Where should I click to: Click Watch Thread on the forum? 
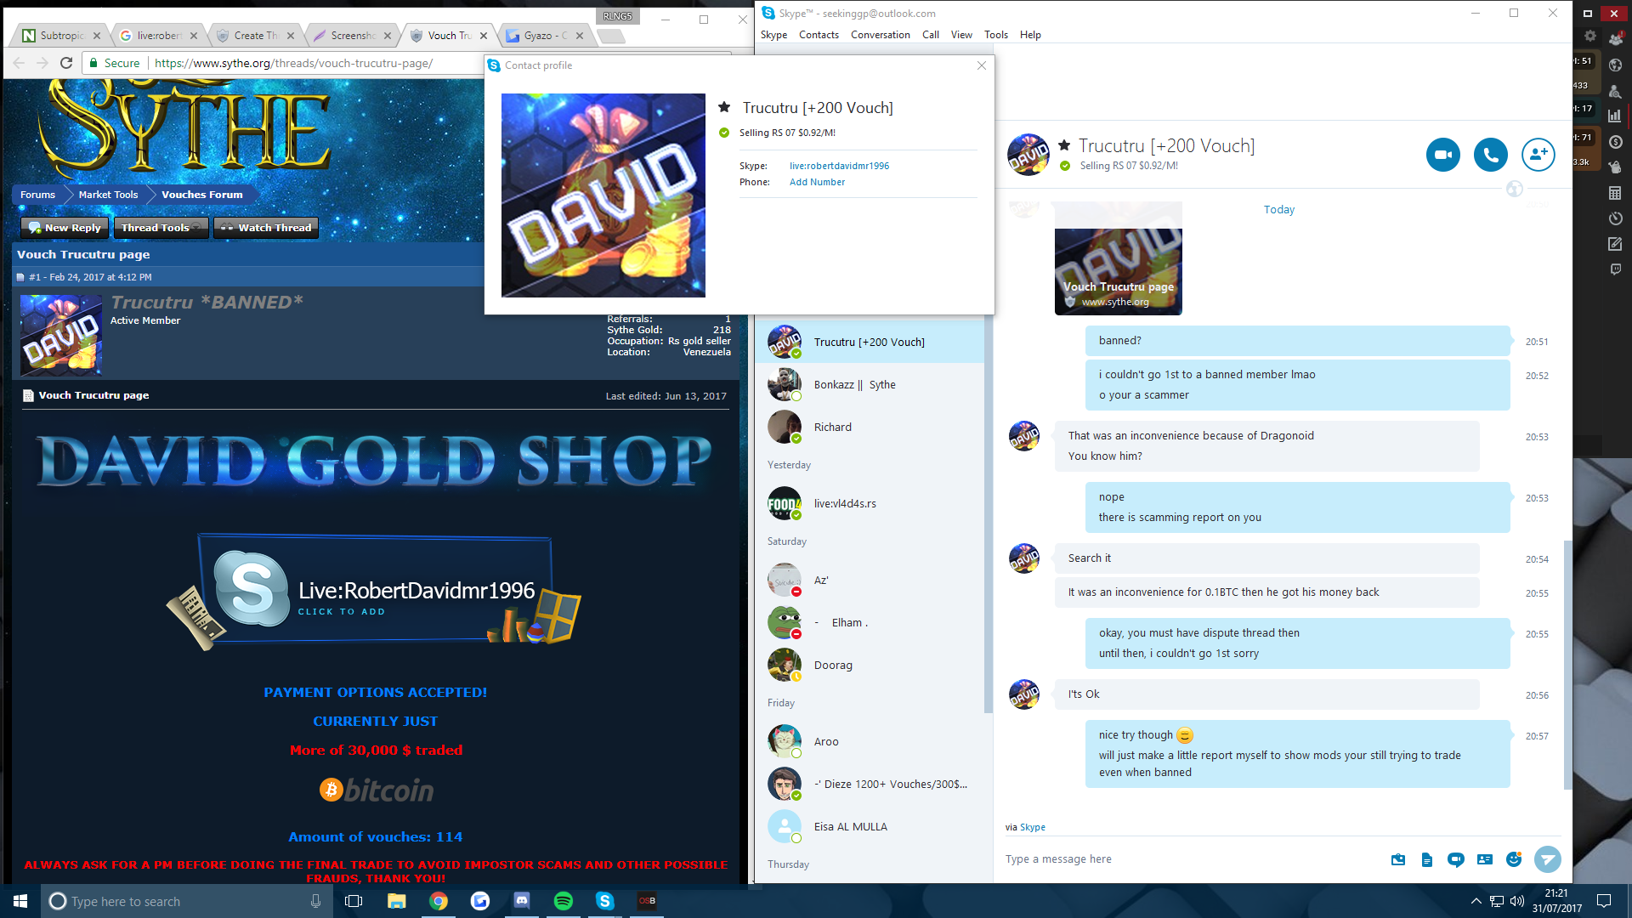pyautogui.click(x=266, y=228)
